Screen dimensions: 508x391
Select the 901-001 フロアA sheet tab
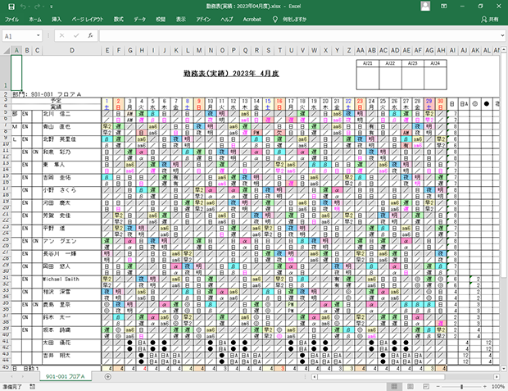(65, 377)
